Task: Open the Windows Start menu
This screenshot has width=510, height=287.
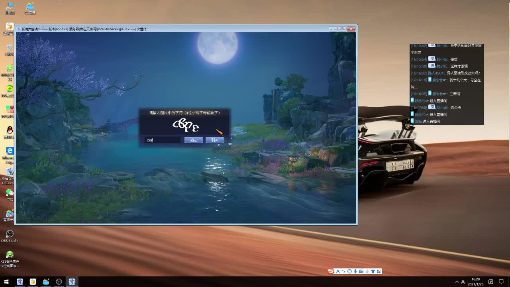Action: (x=6, y=281)
